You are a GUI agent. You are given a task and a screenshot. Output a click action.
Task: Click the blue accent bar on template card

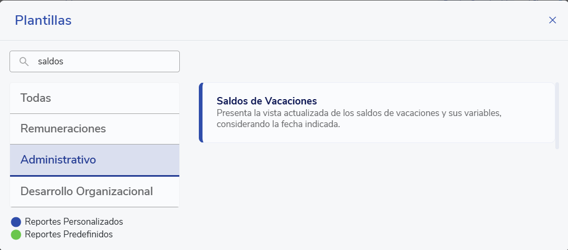(201, 112)
